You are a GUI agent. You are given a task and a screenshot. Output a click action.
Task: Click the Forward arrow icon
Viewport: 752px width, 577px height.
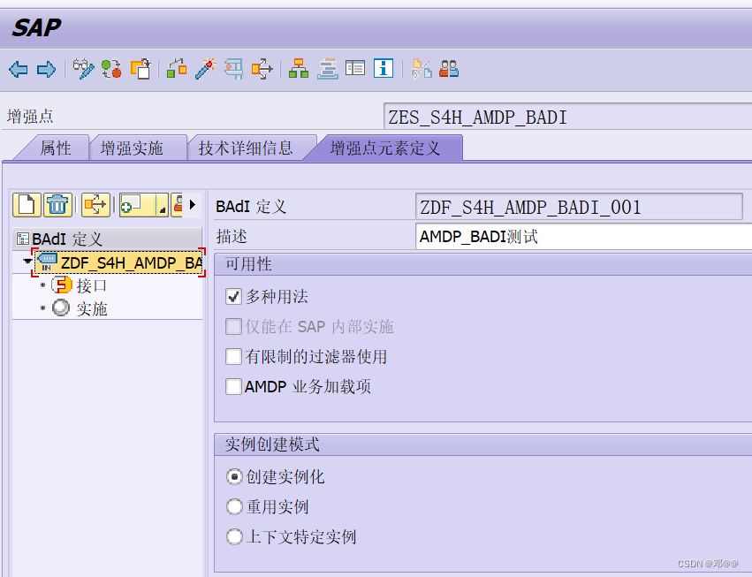[47, 70]
